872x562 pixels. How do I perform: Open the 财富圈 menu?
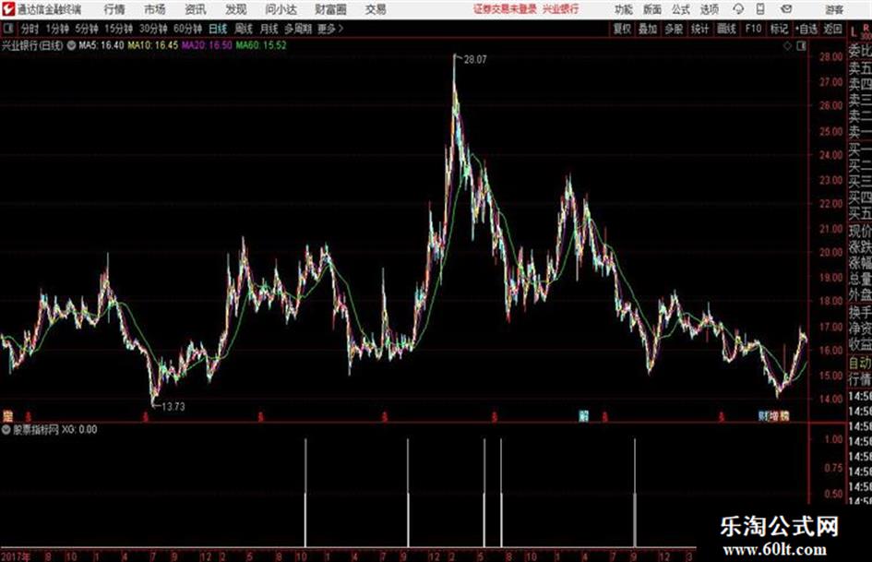click(330, 9)
